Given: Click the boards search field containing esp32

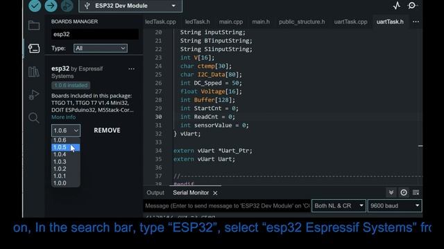Looking at the screenshot, I should click(x=95, y=34).
